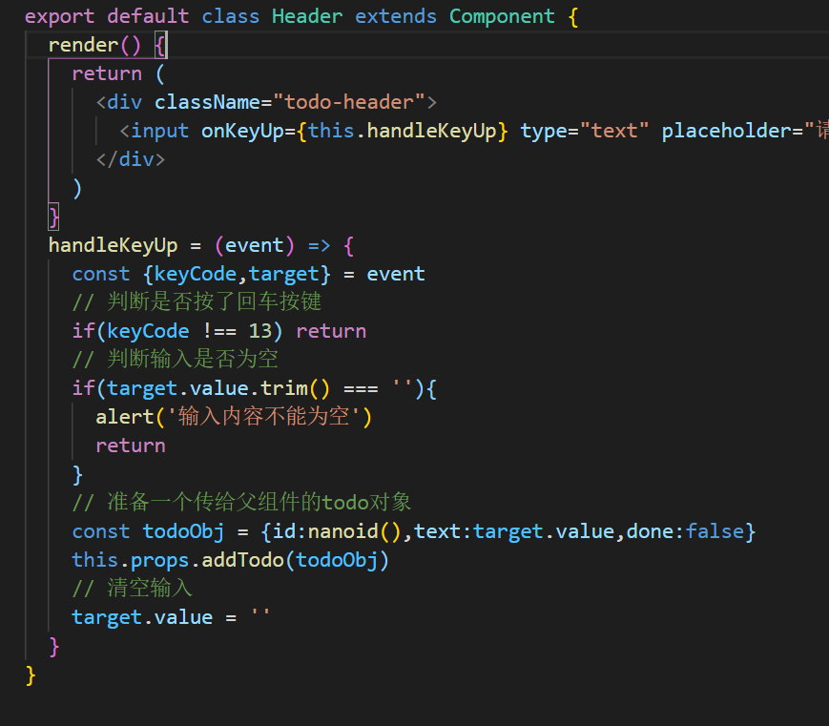This screenshot has height=726, width=829.
Task: Click the '(event)' parameter of handleKeyUp
Action: tap(254, 245)
